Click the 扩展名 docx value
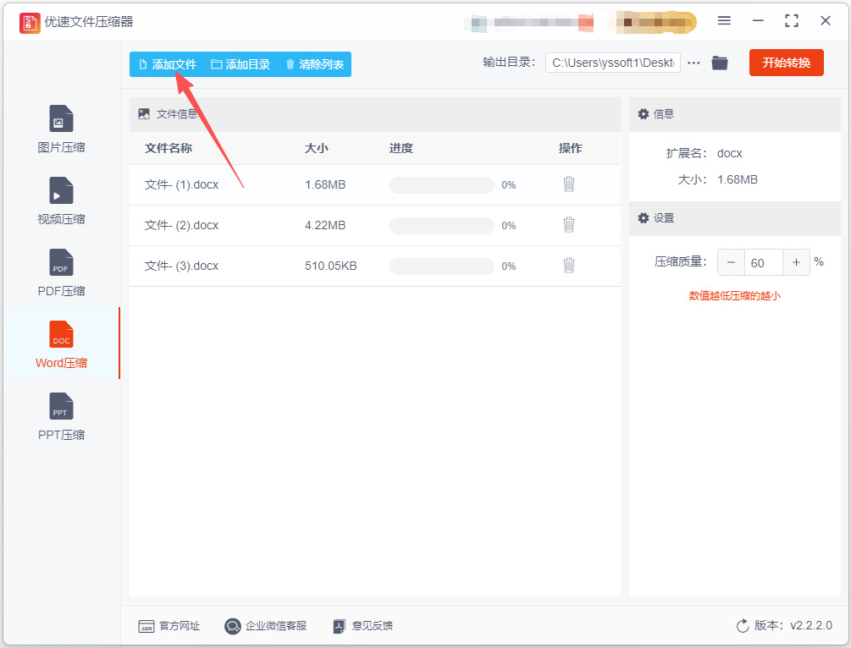This screenshot has height=648, width=851. [x=729, y=153]
